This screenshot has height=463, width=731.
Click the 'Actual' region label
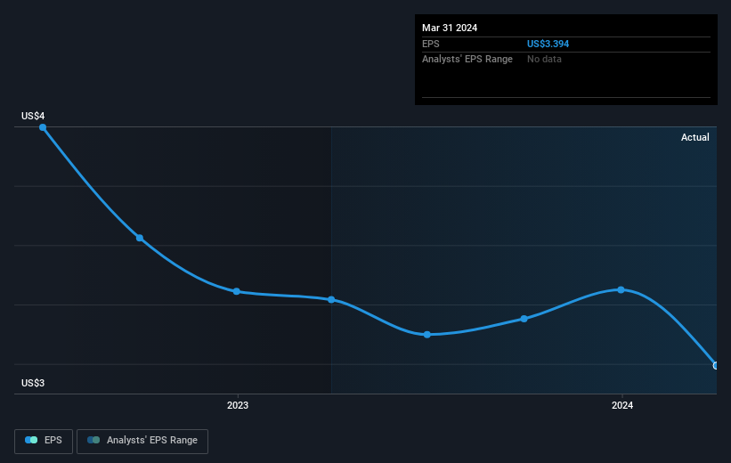[694, 137]
